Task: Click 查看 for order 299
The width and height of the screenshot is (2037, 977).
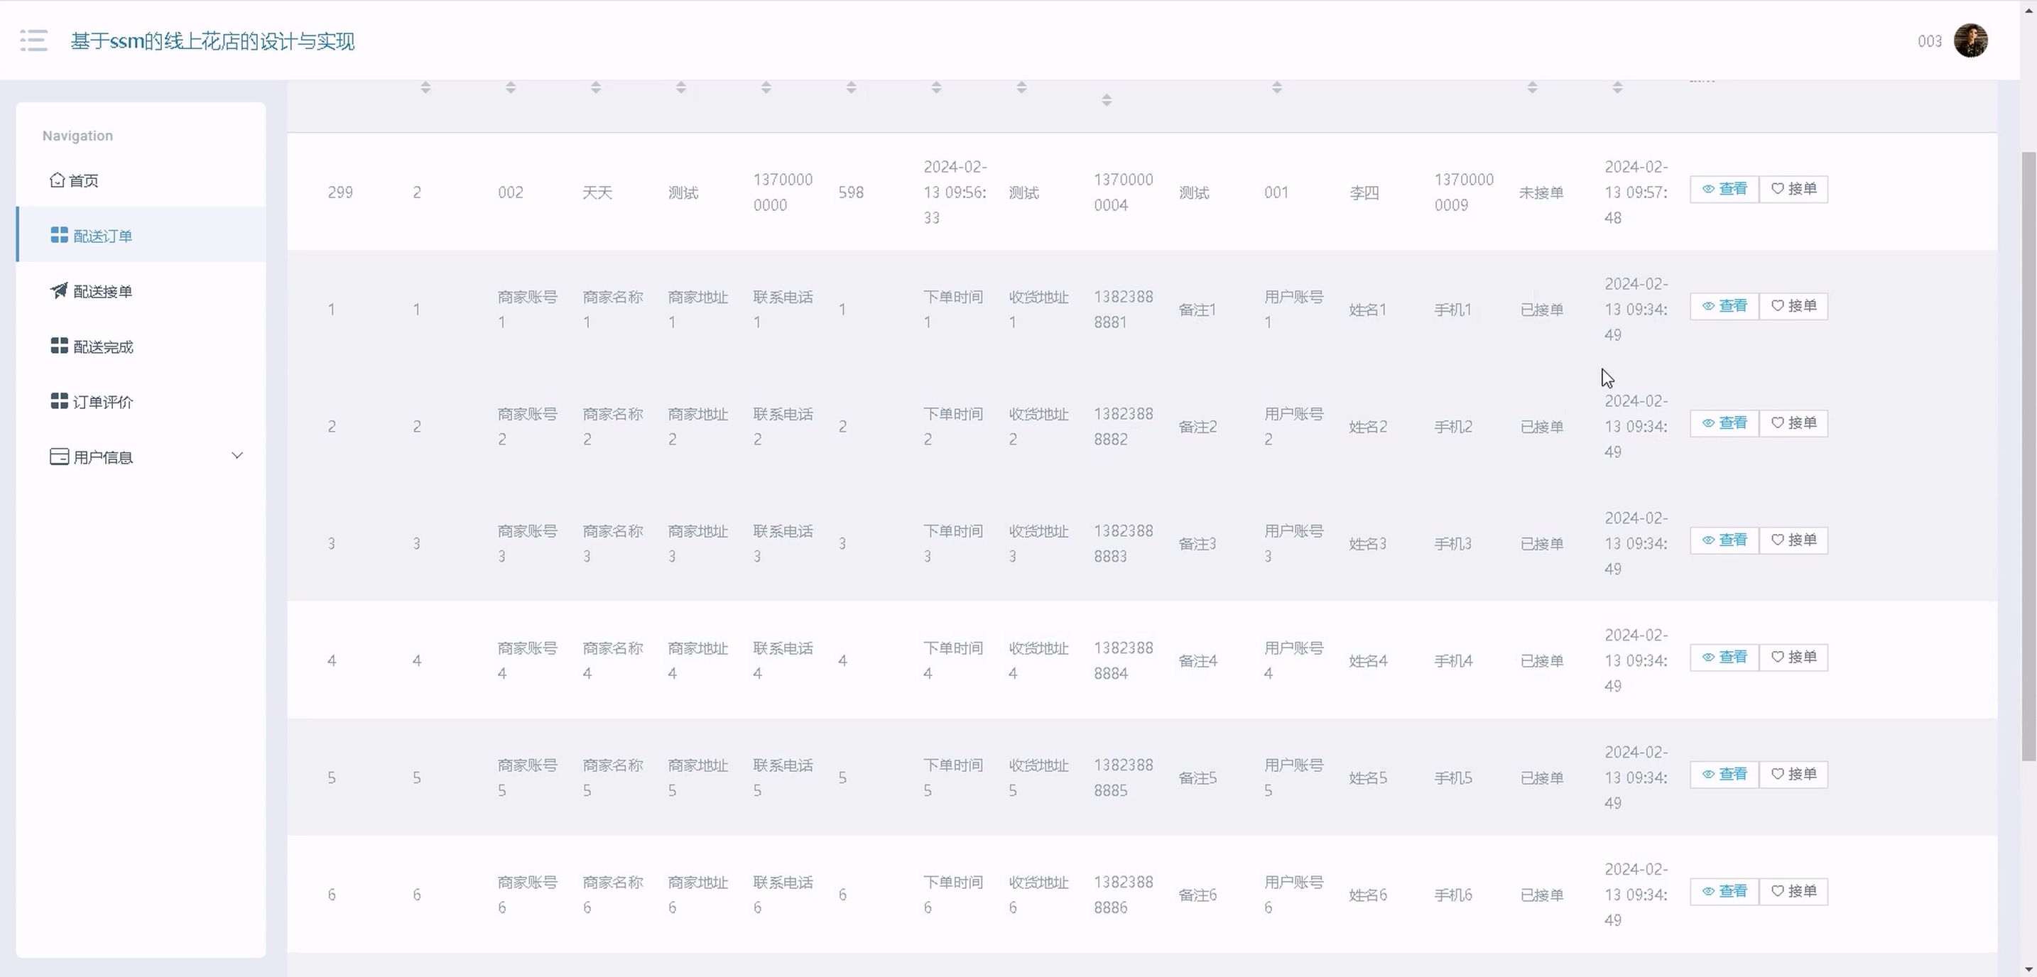Action: point(1724,189)
